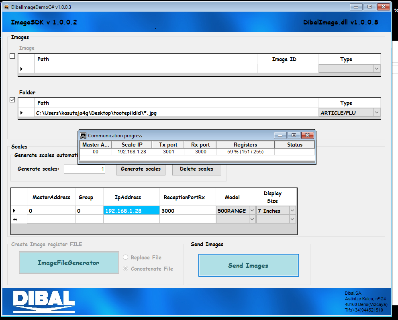Viewport: 398px width, 320px height.
Task: Click the Group column header
Action: [89, 197]
